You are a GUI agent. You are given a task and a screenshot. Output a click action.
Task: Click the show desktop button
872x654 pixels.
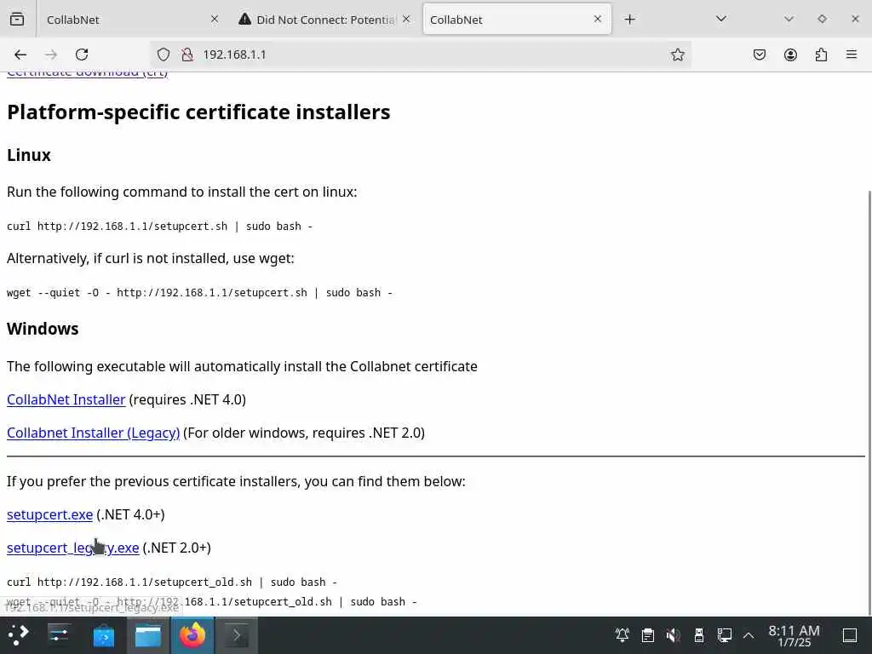tap(850, 635)
